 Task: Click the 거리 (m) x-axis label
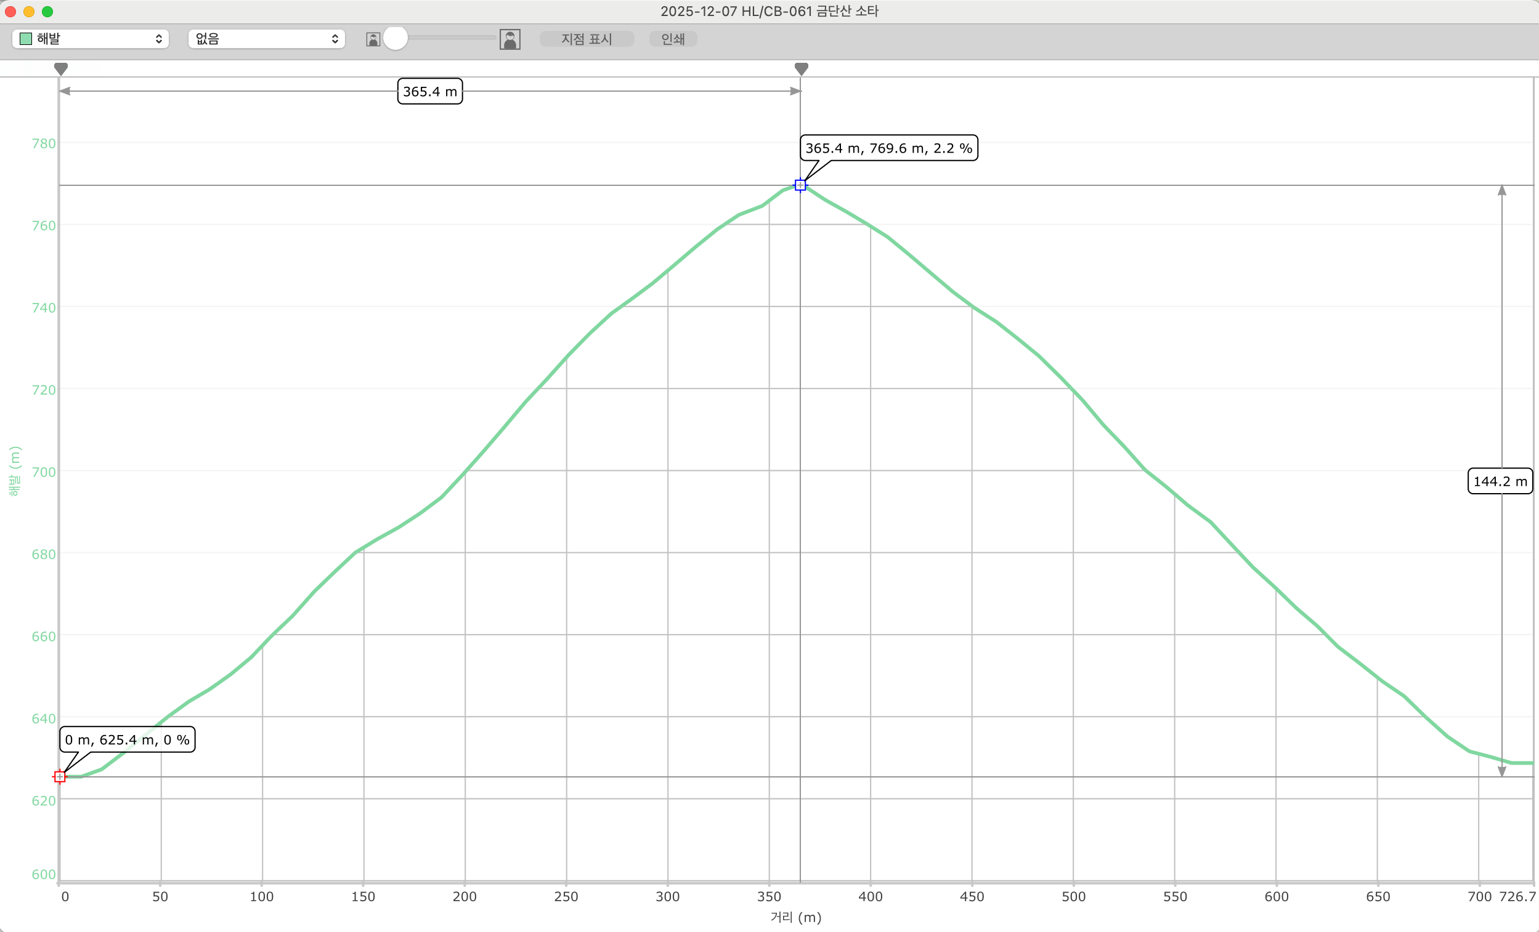tap(795, 917)
